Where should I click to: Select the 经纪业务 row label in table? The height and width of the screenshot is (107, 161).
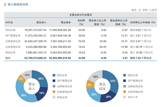tap(10, 30)
